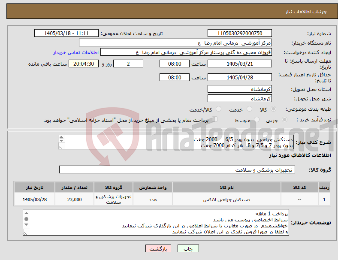This screenshot has height=260, width=338.
Task: Open اطلاعات تماس خریدار link
Action: click(x=76, y=52)
